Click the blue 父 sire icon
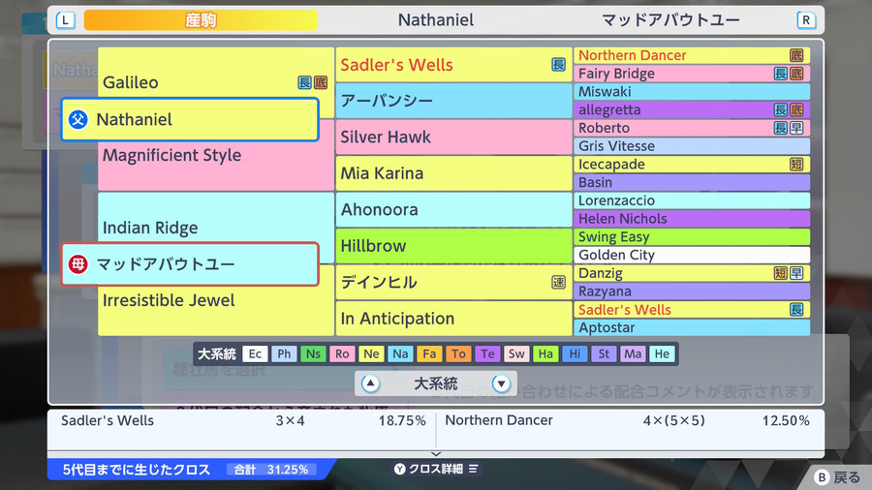The height and width of the screenshot is (490, 872). click(78, 119)
